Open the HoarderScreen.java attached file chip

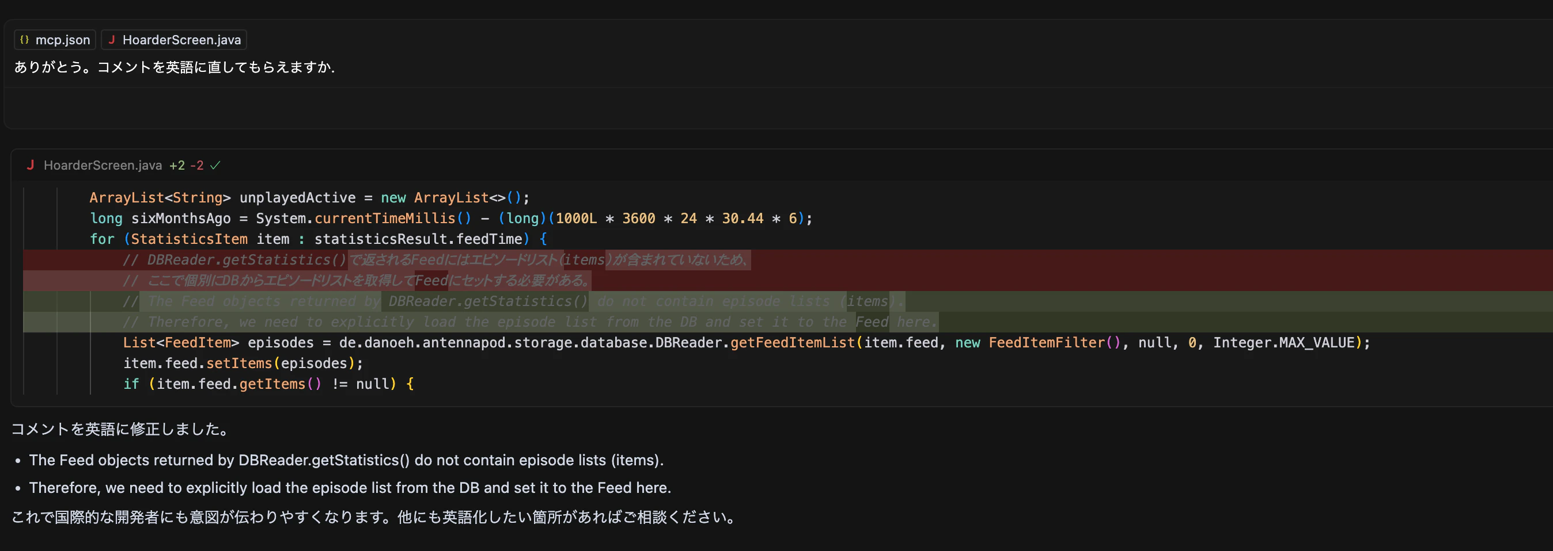coord(174,40)
